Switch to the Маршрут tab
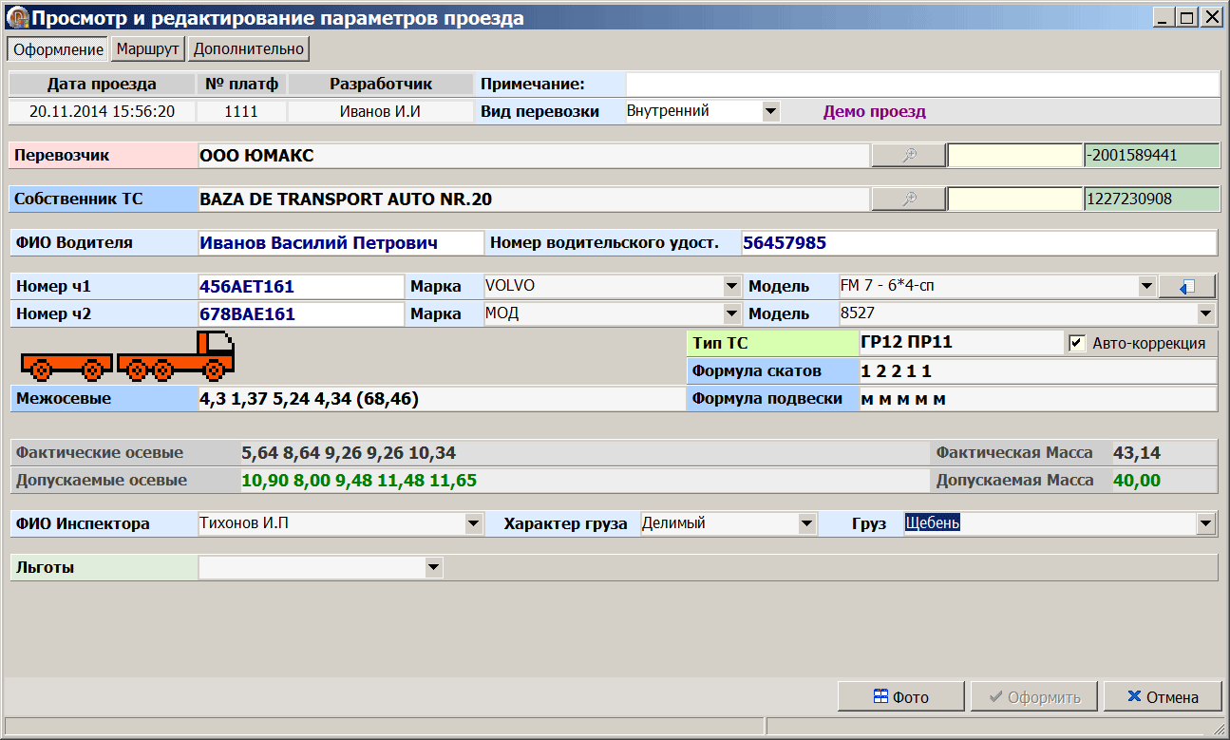Viewport: 1230px width, 740px height. [147, 48]
